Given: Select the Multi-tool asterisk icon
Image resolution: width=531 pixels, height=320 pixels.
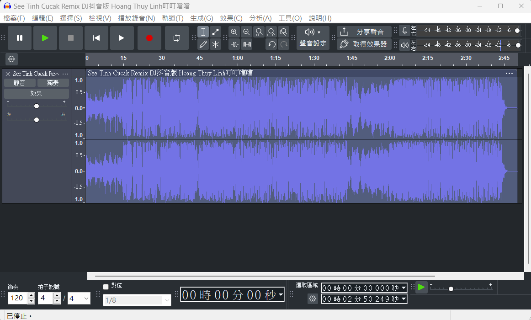Looking at the screenshot, I should pos(215,44).
